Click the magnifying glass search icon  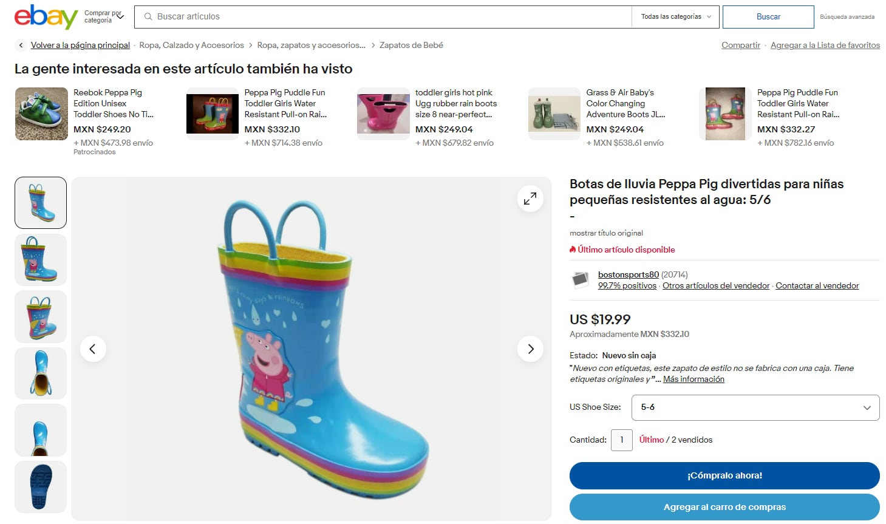coord(148,17)
